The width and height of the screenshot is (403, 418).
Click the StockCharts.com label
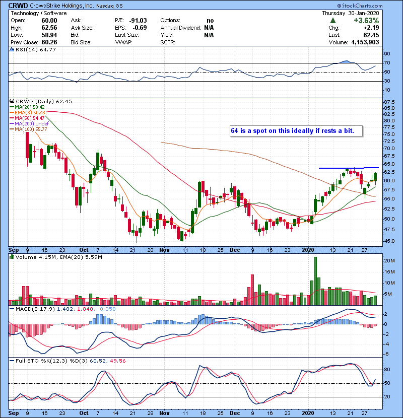tap(360, 6)
